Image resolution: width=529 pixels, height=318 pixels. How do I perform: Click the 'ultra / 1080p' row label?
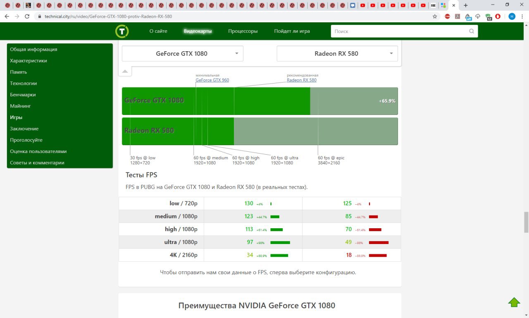[181, 242]
